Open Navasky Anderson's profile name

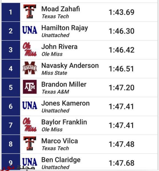(x=70, y=66)
